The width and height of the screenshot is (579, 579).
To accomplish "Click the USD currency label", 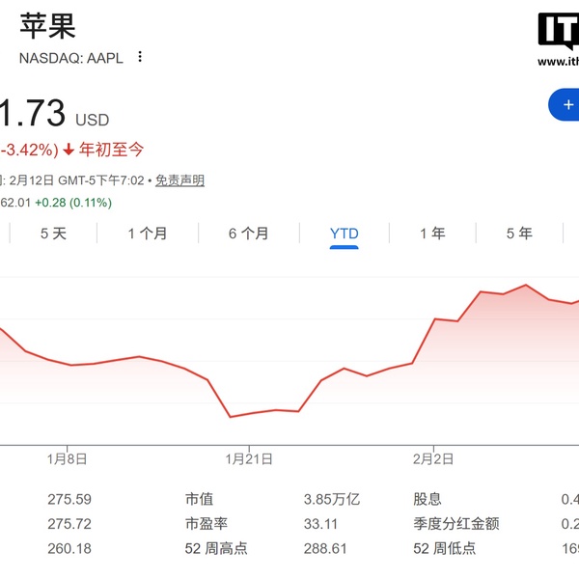I will [93, 120].
